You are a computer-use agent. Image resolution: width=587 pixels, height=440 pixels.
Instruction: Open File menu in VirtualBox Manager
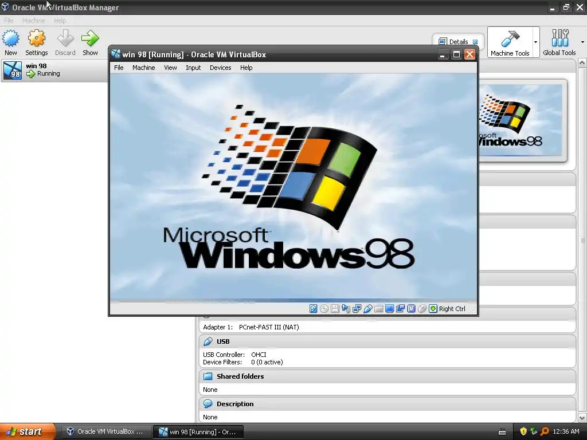tap(9, 21)
